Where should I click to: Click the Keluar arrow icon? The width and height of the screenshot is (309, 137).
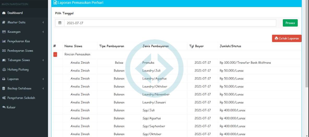[x=4, y=107]
